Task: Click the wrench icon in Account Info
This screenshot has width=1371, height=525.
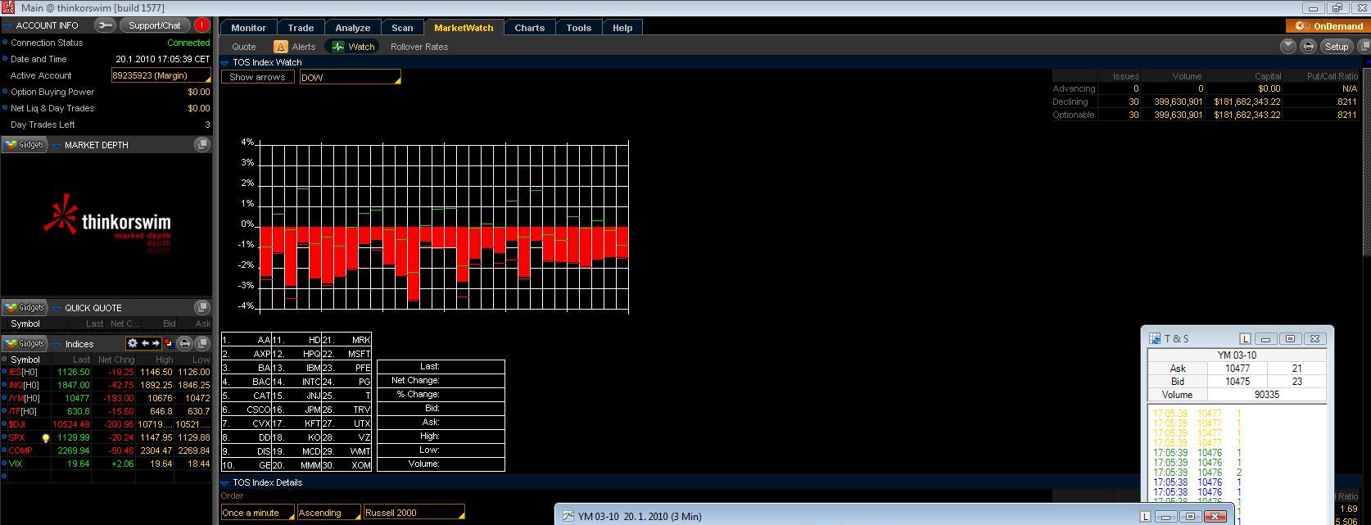Action: 105,25
